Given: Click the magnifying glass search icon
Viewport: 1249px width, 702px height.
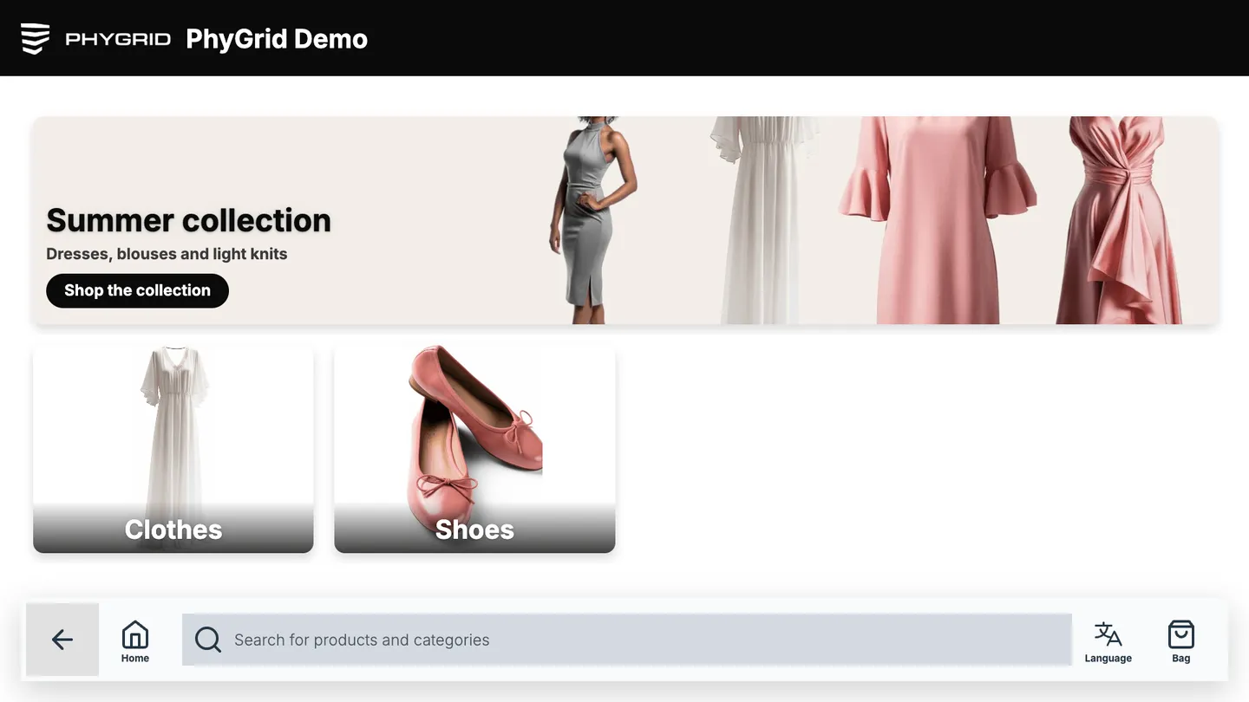Looking at the screenshot, I should pos(208,640).
